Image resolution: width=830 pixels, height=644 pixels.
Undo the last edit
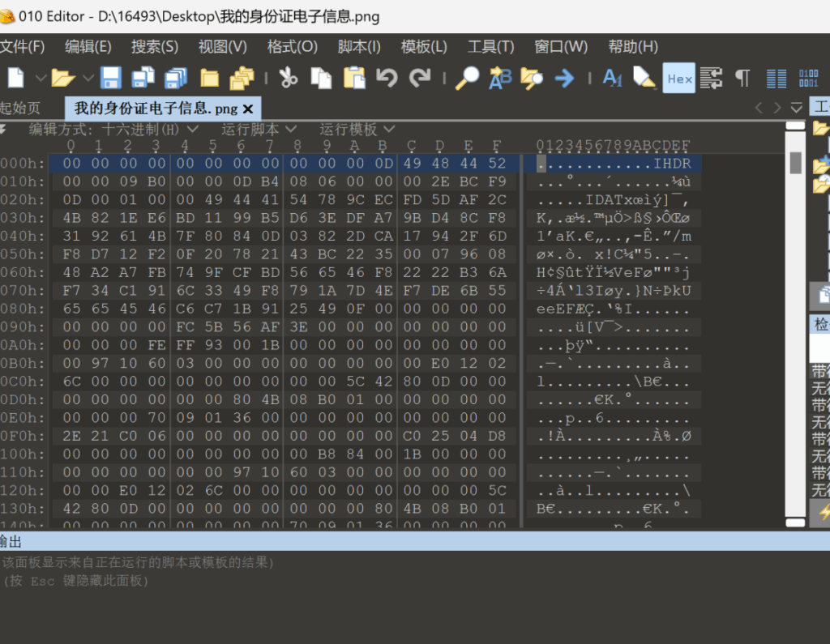[387, 78]
